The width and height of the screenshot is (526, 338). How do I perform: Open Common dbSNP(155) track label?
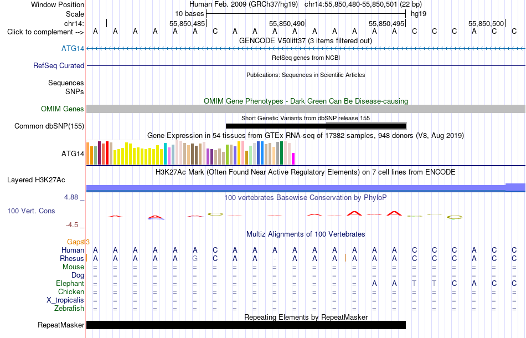click(49, 126)
